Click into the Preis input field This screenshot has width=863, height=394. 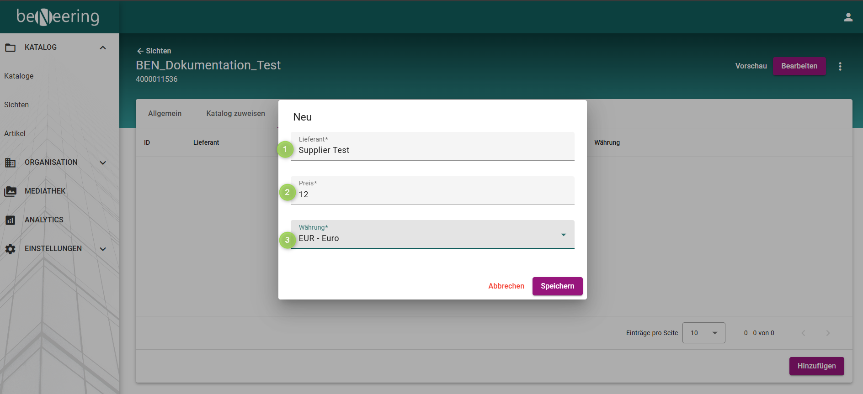coord(432,191)
